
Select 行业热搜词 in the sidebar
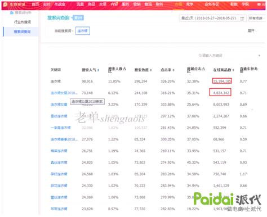[23, 22]
